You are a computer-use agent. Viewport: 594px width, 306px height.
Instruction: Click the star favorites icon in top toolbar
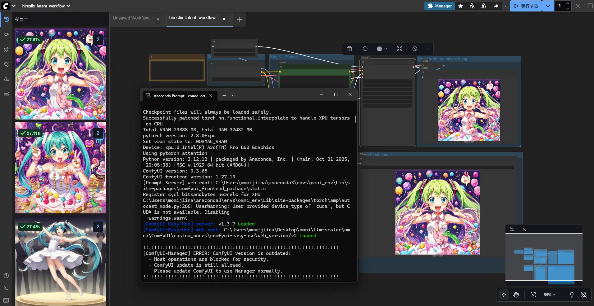point(461,6)
